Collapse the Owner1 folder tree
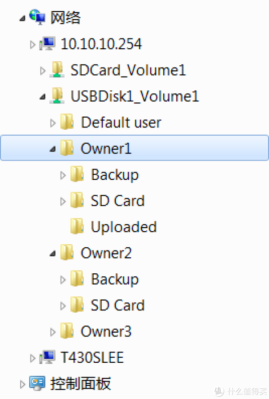 pos(53,149)
